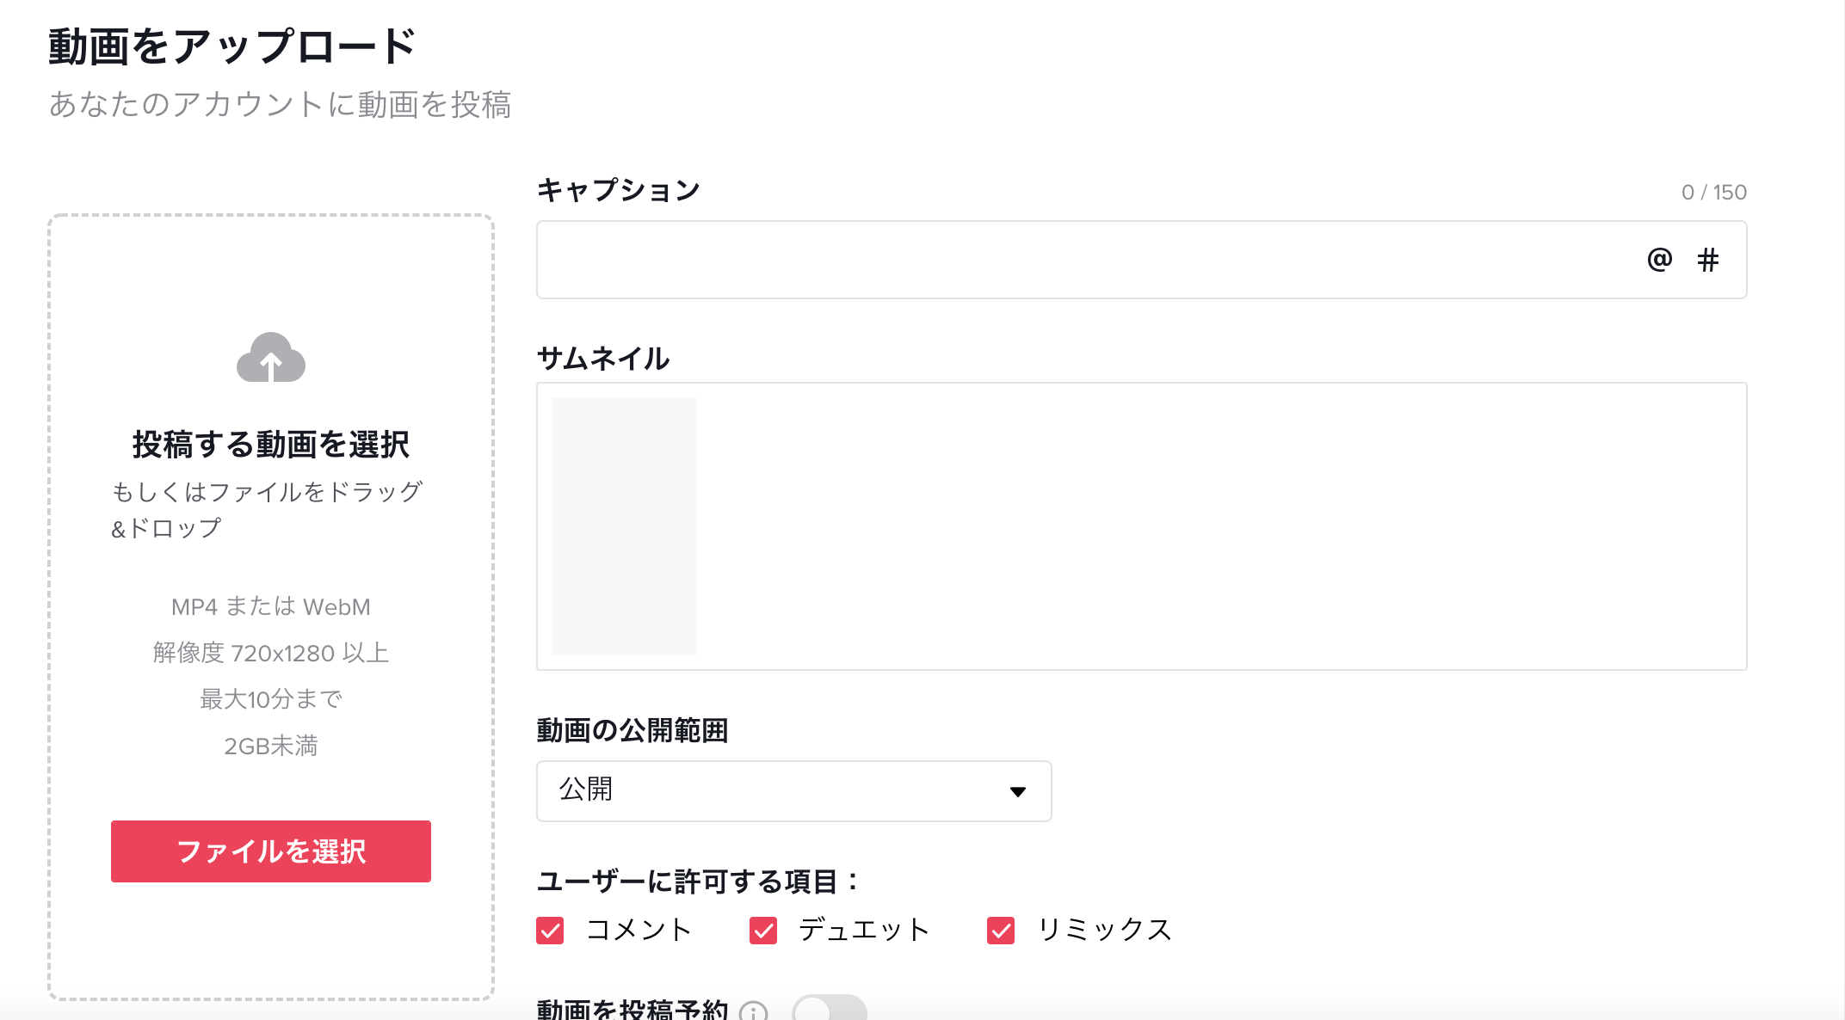Click the cloud upload icon
1845x1020 pixels.
271,358
